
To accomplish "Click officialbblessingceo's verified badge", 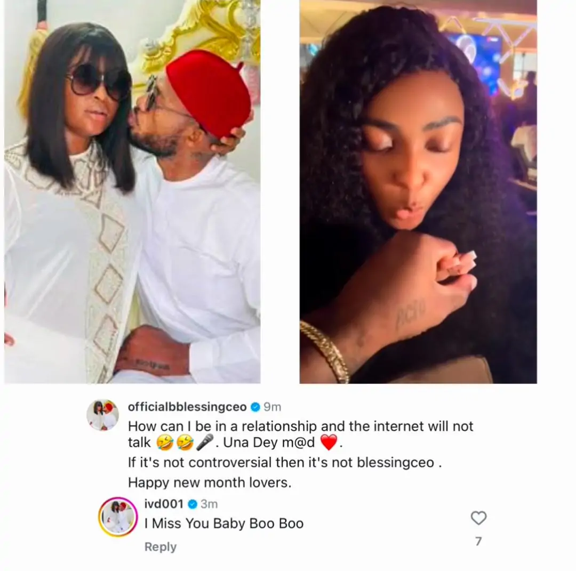I will 255,407.
